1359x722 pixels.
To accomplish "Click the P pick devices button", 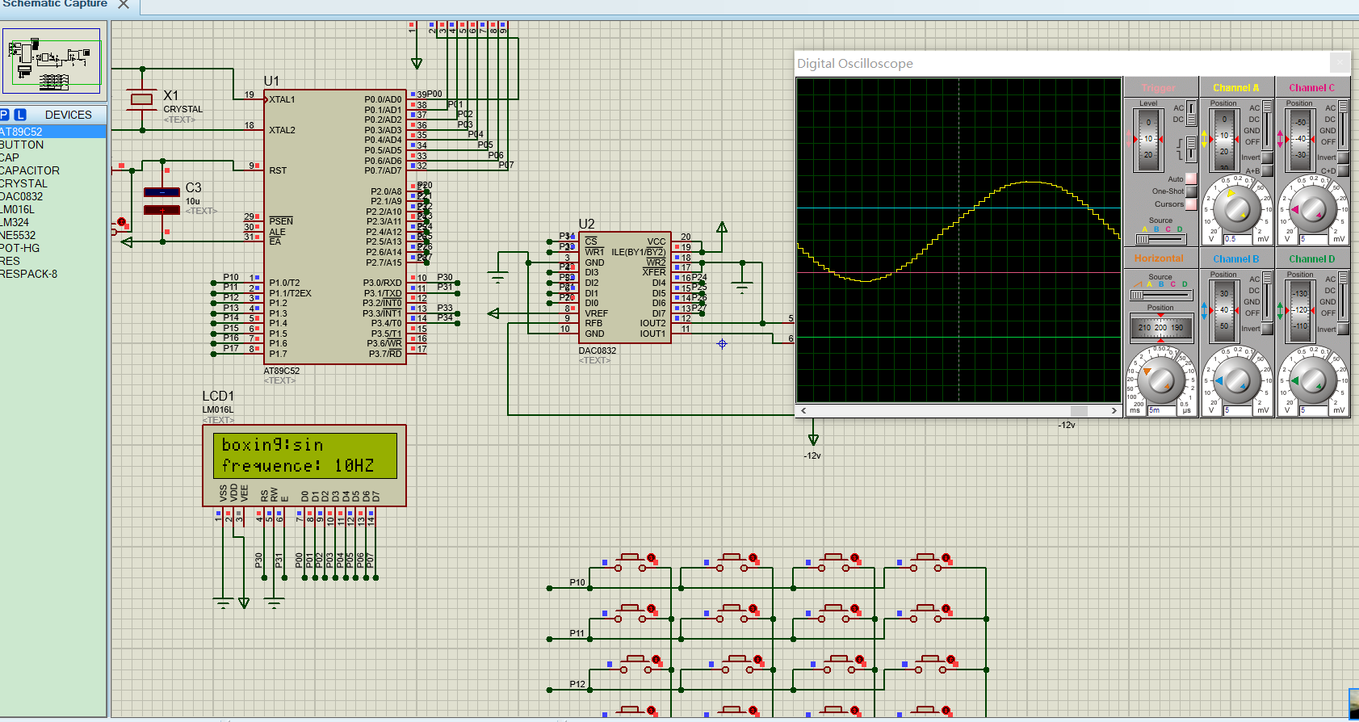I will coord(5,115).
